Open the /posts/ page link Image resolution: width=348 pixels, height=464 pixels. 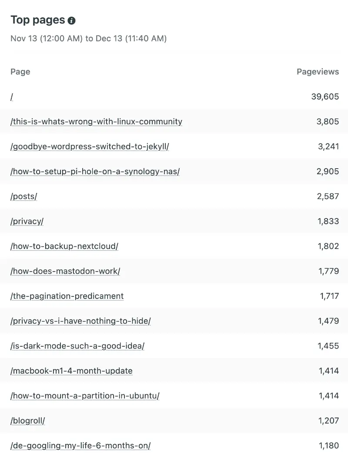(23, 196)
